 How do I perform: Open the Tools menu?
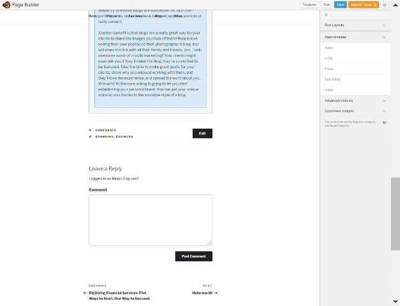326,4
